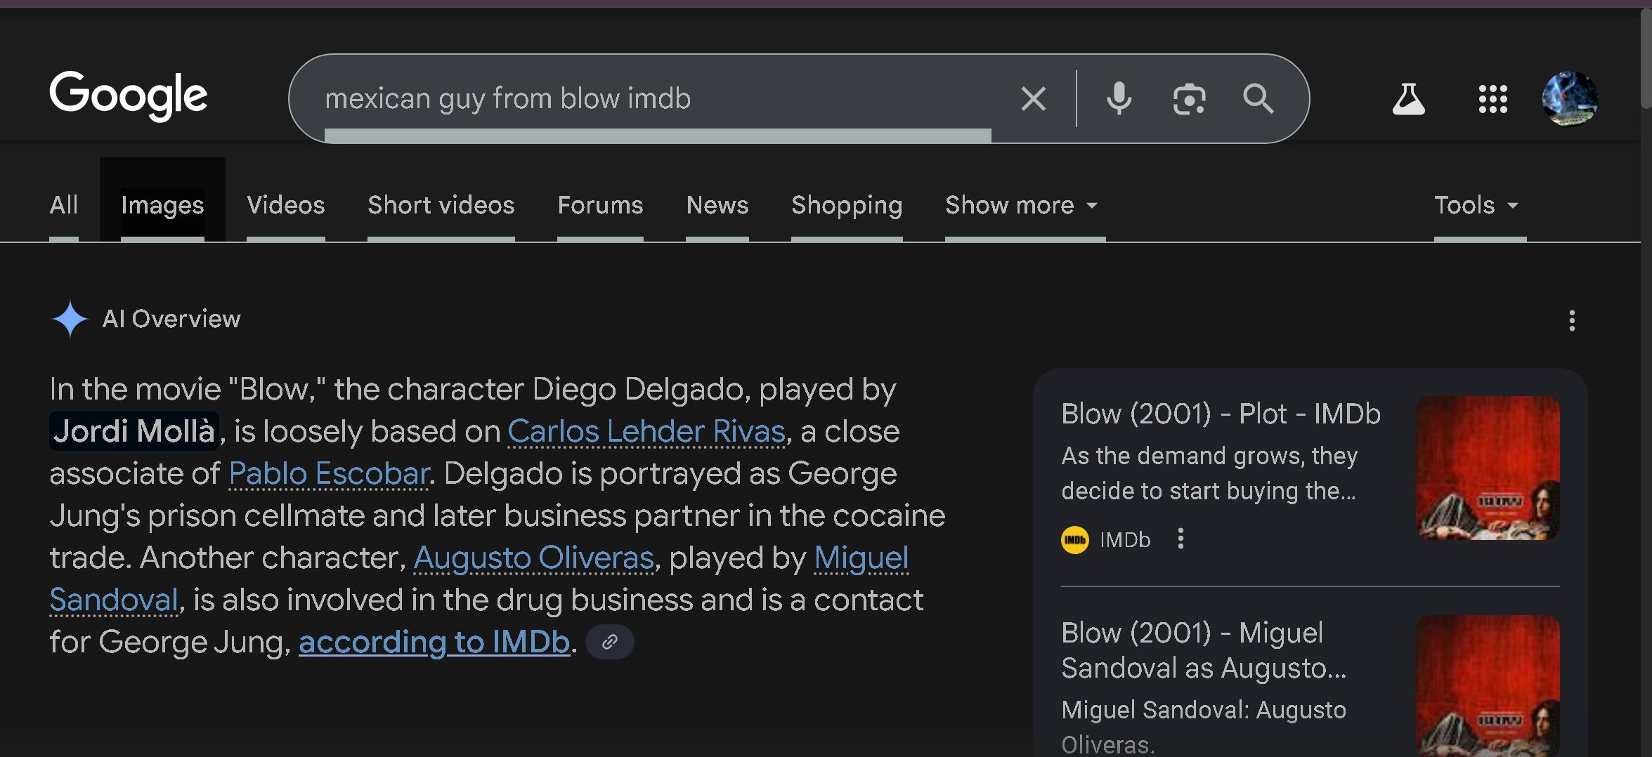Screen dimensions: 1652x757
Task: Open three-dot menu beside IMDb source
Action: 1181,539
